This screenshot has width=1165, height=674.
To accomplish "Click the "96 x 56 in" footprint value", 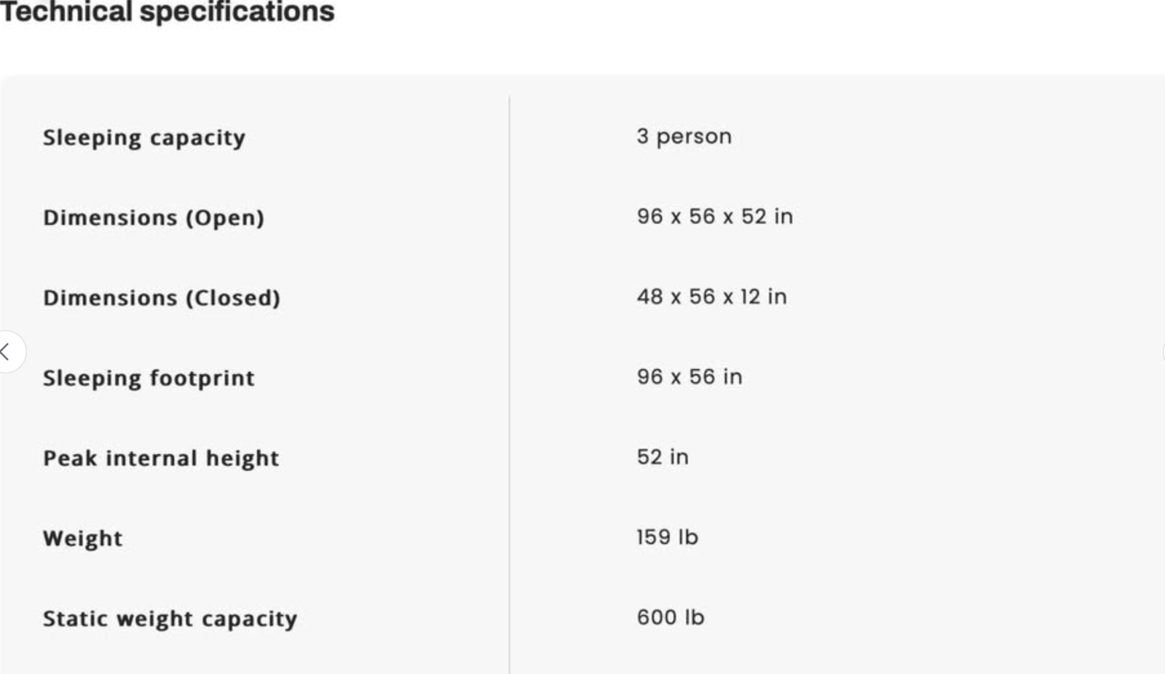I will click(x=690, y=376).
